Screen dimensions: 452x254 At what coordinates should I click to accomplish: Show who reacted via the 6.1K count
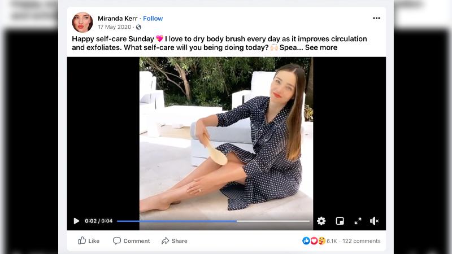332,241
